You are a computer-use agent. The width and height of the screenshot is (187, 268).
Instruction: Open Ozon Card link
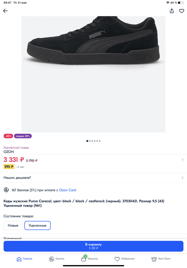[68, 190]
